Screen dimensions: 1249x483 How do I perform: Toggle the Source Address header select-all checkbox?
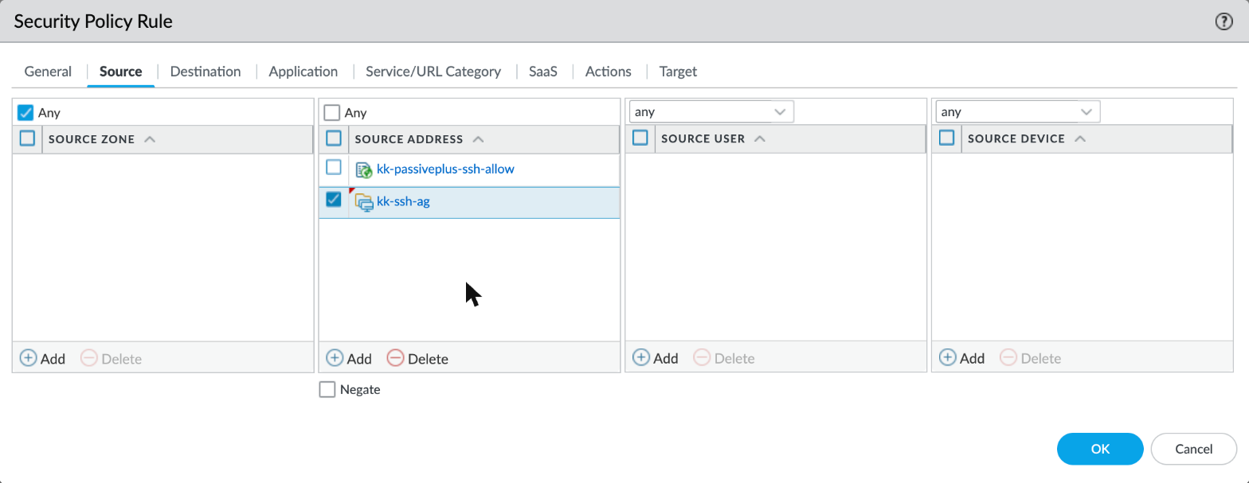pos(335,138)
